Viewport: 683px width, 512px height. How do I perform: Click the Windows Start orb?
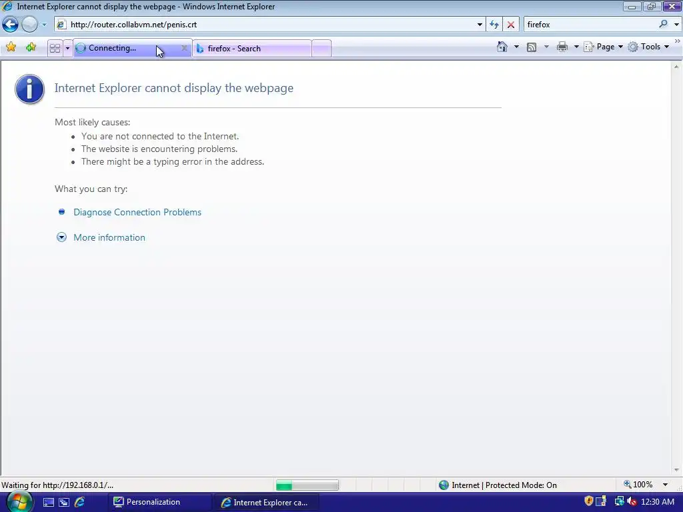[18, 502]
